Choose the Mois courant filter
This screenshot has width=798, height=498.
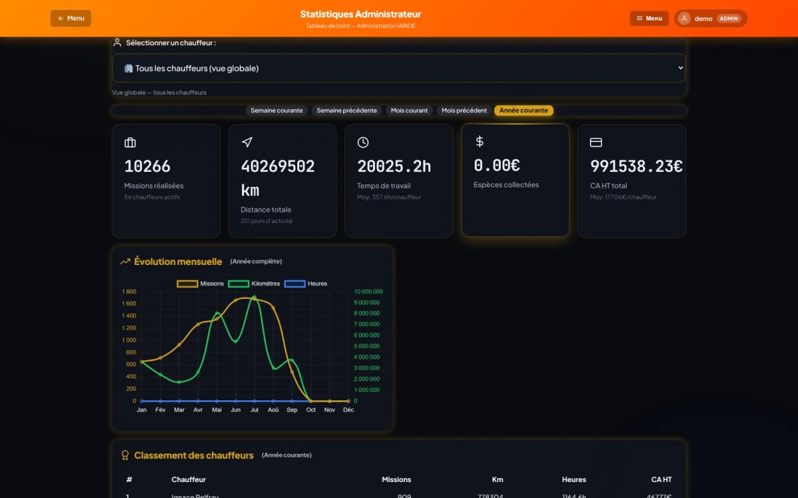409,110
